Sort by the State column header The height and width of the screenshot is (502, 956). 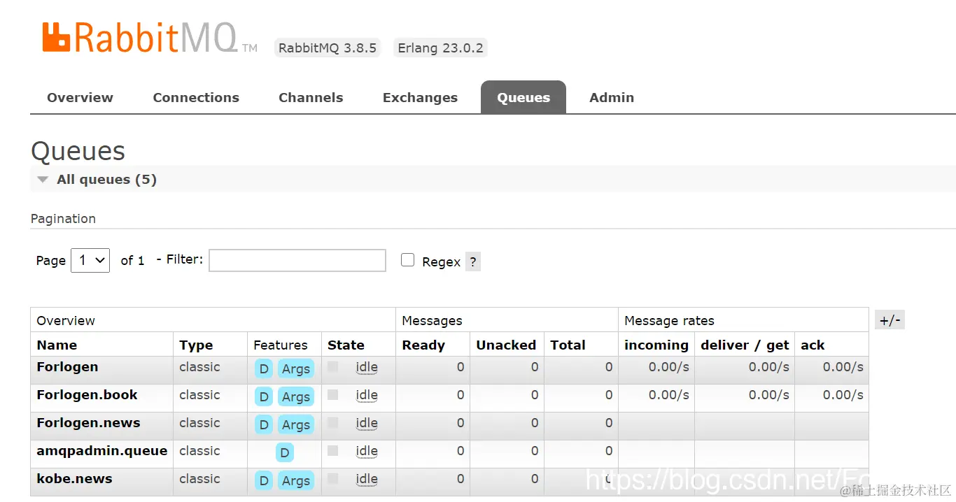346,345
